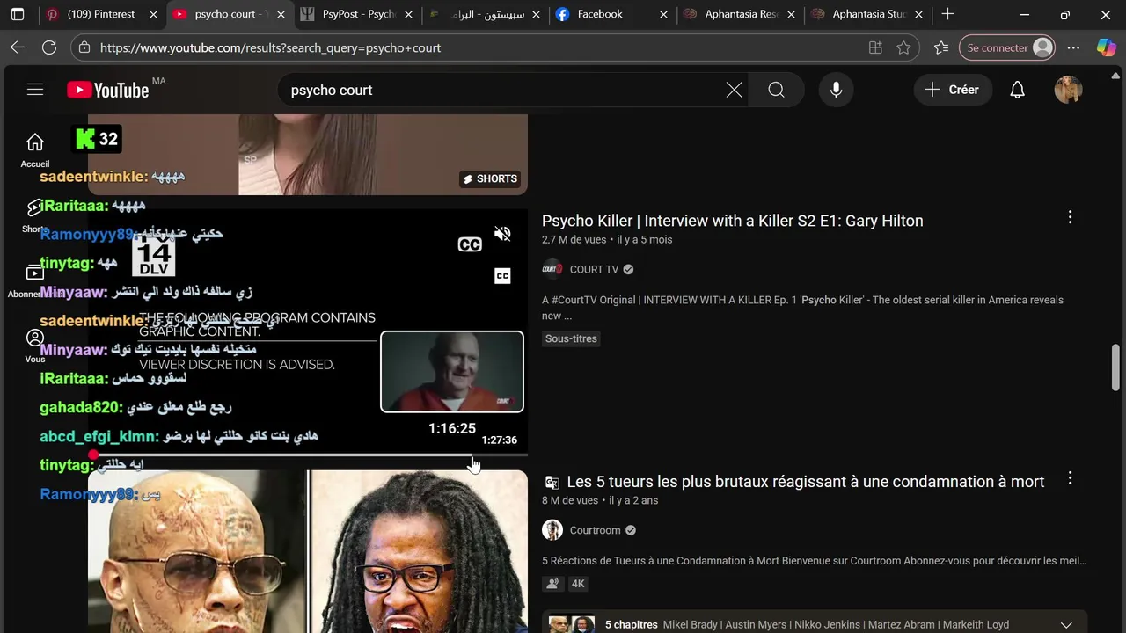The height and width of the screenshot is (633, 1126).
Task: Toggle the large CC captions badge on the preview
Action: coord(470,244)
